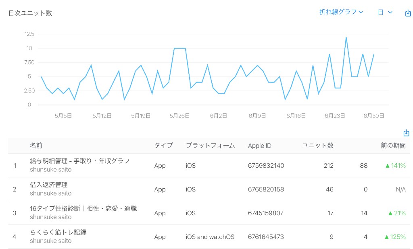Sort table by 前の期間 column header
Image resolution: width=413 pixels, height=249 pixels.
coord(393,146)
